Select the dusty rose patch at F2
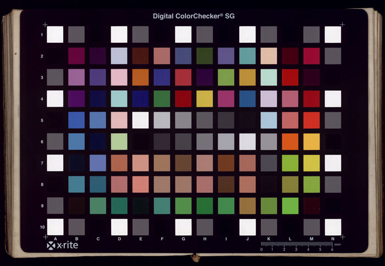 162,56
